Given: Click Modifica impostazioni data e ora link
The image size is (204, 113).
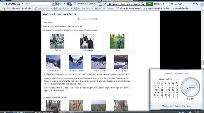Looking at the screenshot, I should pos(177,106).
